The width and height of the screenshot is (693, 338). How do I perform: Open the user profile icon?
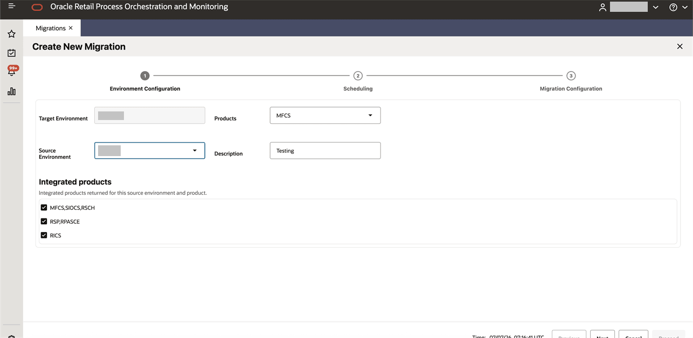(x=603, y=8)
